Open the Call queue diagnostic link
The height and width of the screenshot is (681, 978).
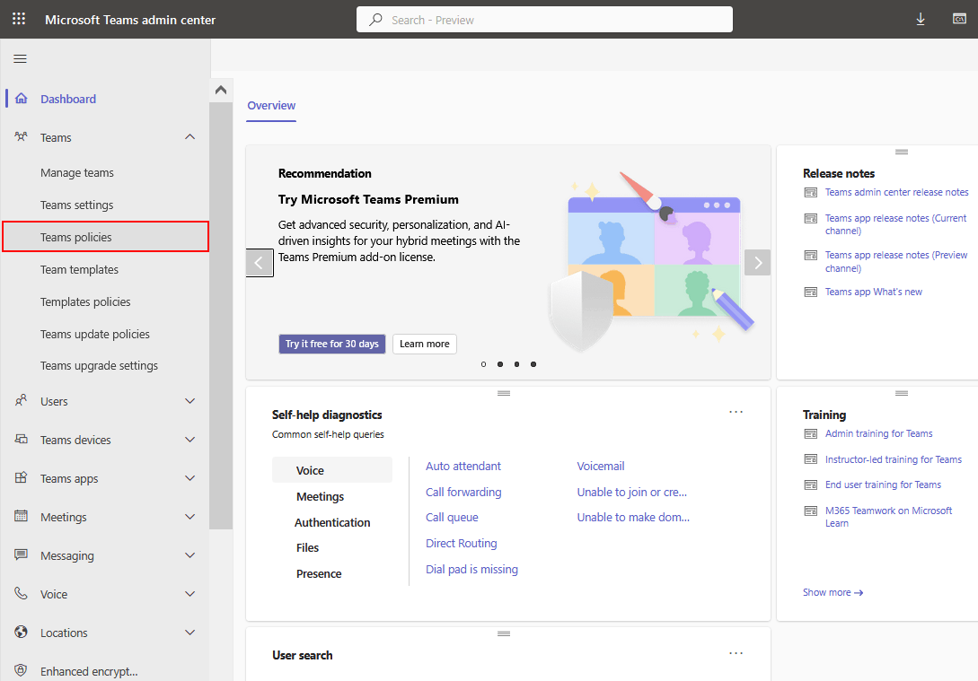(x=453, y=517)
